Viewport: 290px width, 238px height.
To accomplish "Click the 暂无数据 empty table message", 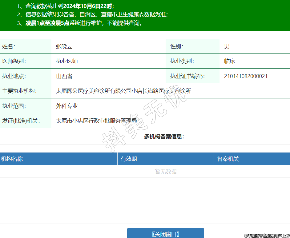I will tap(166, 172).
